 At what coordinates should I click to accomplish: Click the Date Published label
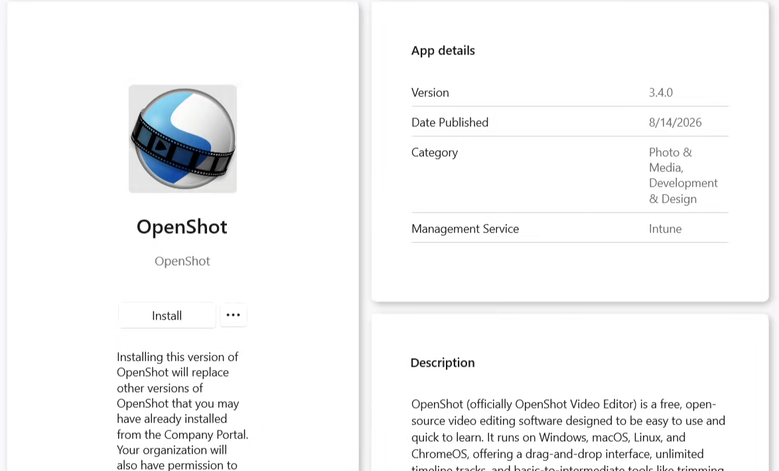pyautogui.click(x=450, y=122)
